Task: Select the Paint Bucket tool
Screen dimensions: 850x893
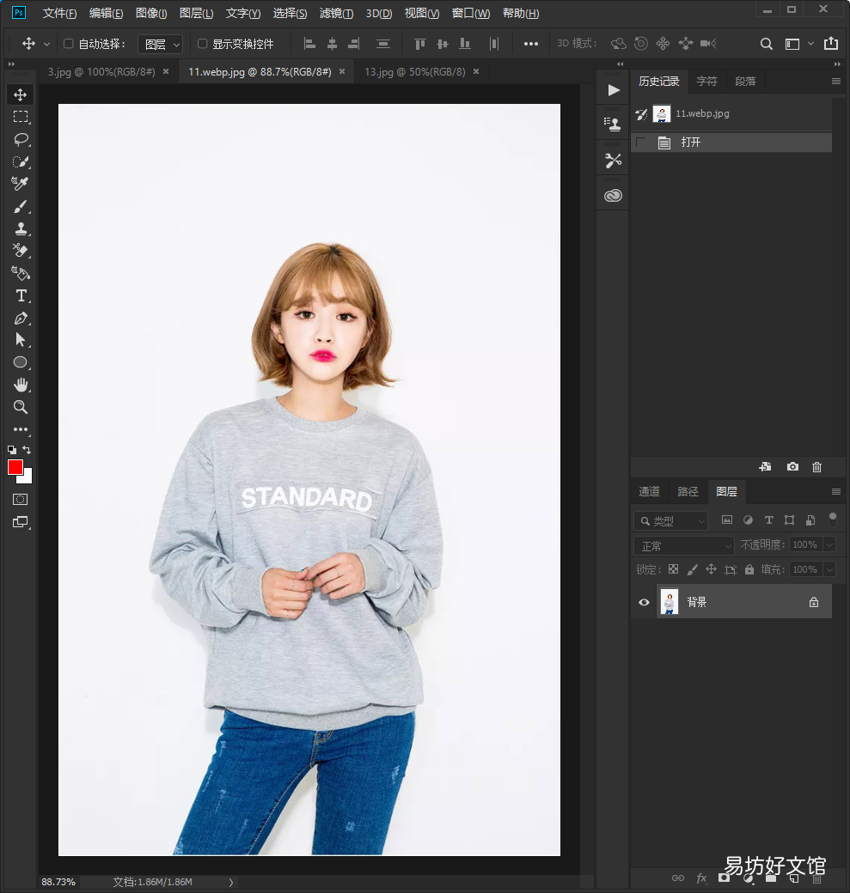Action: pyautogui.click(x=21, y=273)
